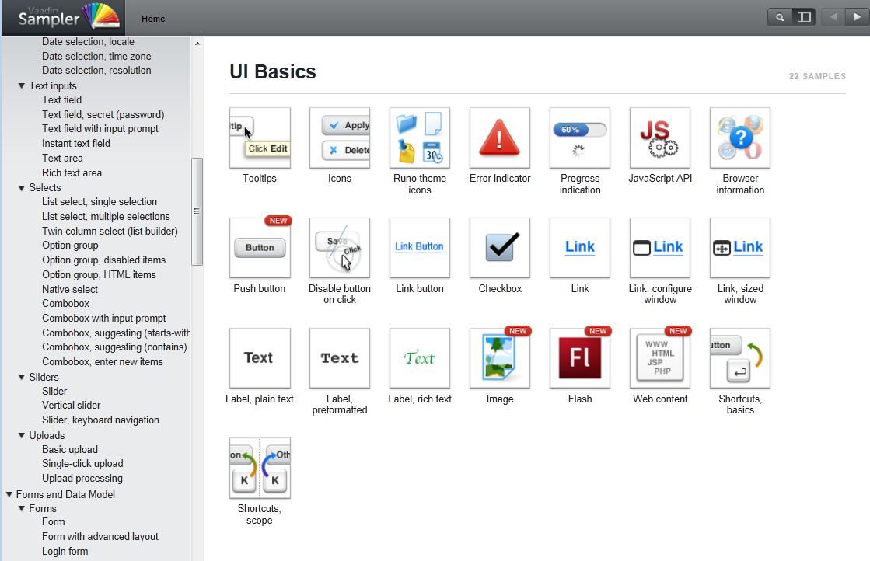
Task: Open the Shortcuts, scope sample icon
Action: 260,469
